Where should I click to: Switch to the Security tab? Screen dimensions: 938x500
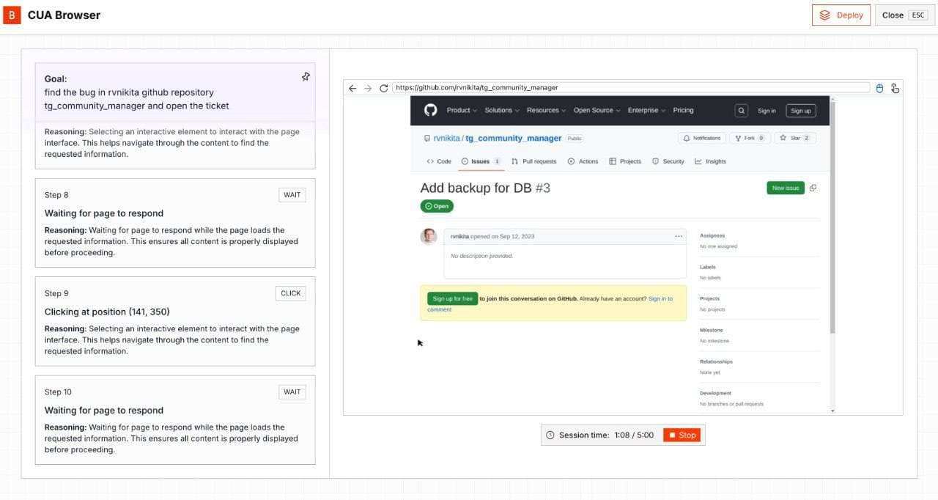(668, 161)
